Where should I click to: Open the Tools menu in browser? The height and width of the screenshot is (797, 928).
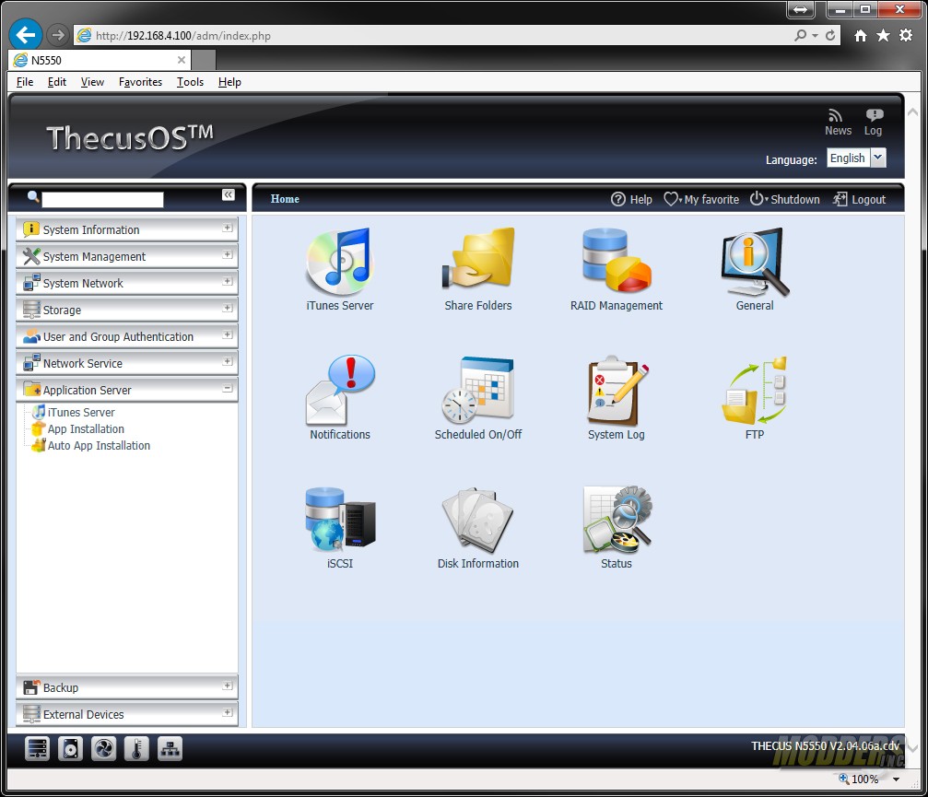[190, 82]
